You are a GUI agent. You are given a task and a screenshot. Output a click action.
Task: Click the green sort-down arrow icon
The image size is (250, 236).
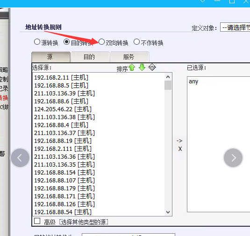pyautogui.click(x=142, y=67)
